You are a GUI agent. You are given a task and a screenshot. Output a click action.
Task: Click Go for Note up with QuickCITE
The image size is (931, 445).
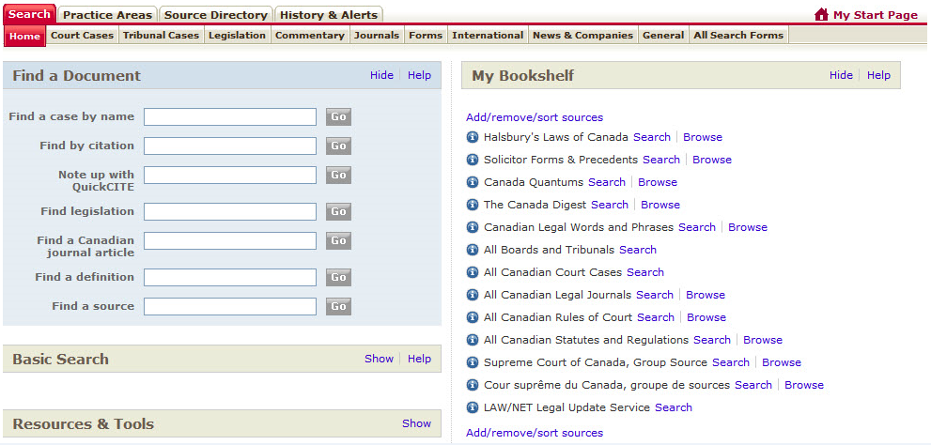(x=338, y=175)
